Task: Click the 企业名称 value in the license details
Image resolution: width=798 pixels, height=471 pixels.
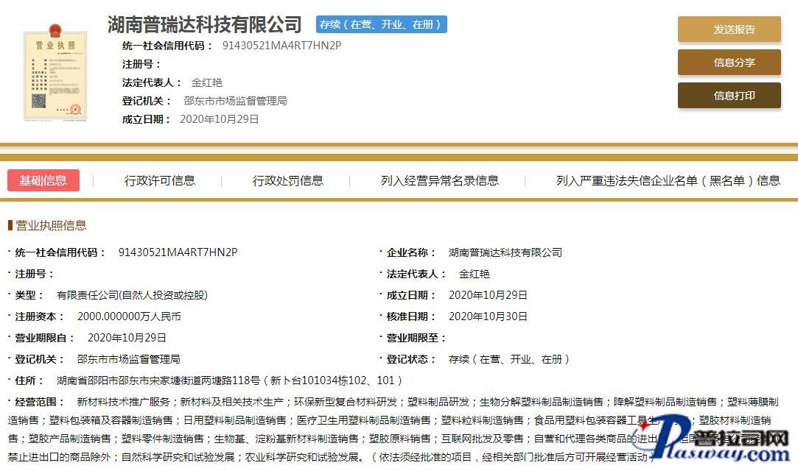Action: (505, 252)
